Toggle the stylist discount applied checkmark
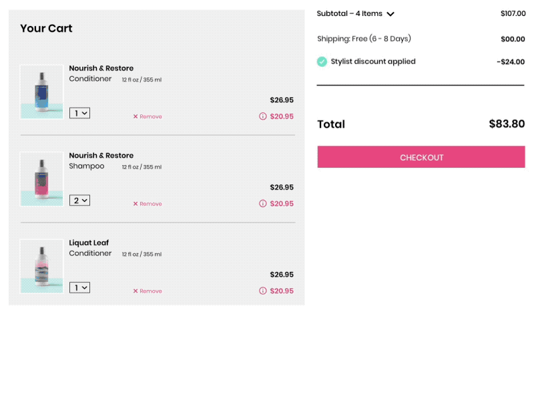This screenshot has width=534, height=401. coord(321,61)
